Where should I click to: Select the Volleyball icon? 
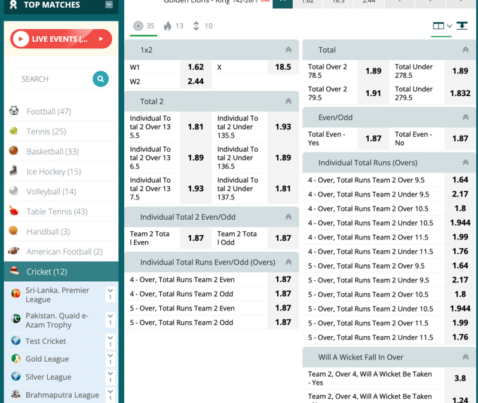[14, 190]
